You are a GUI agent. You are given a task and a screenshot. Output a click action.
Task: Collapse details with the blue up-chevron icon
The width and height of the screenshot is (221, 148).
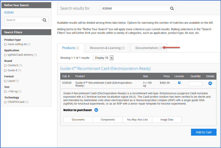point(210,83)
